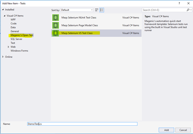Select the Test category
Image resolution: width=193 pixels, height=134 pixels.
click(x=13, y=43)
